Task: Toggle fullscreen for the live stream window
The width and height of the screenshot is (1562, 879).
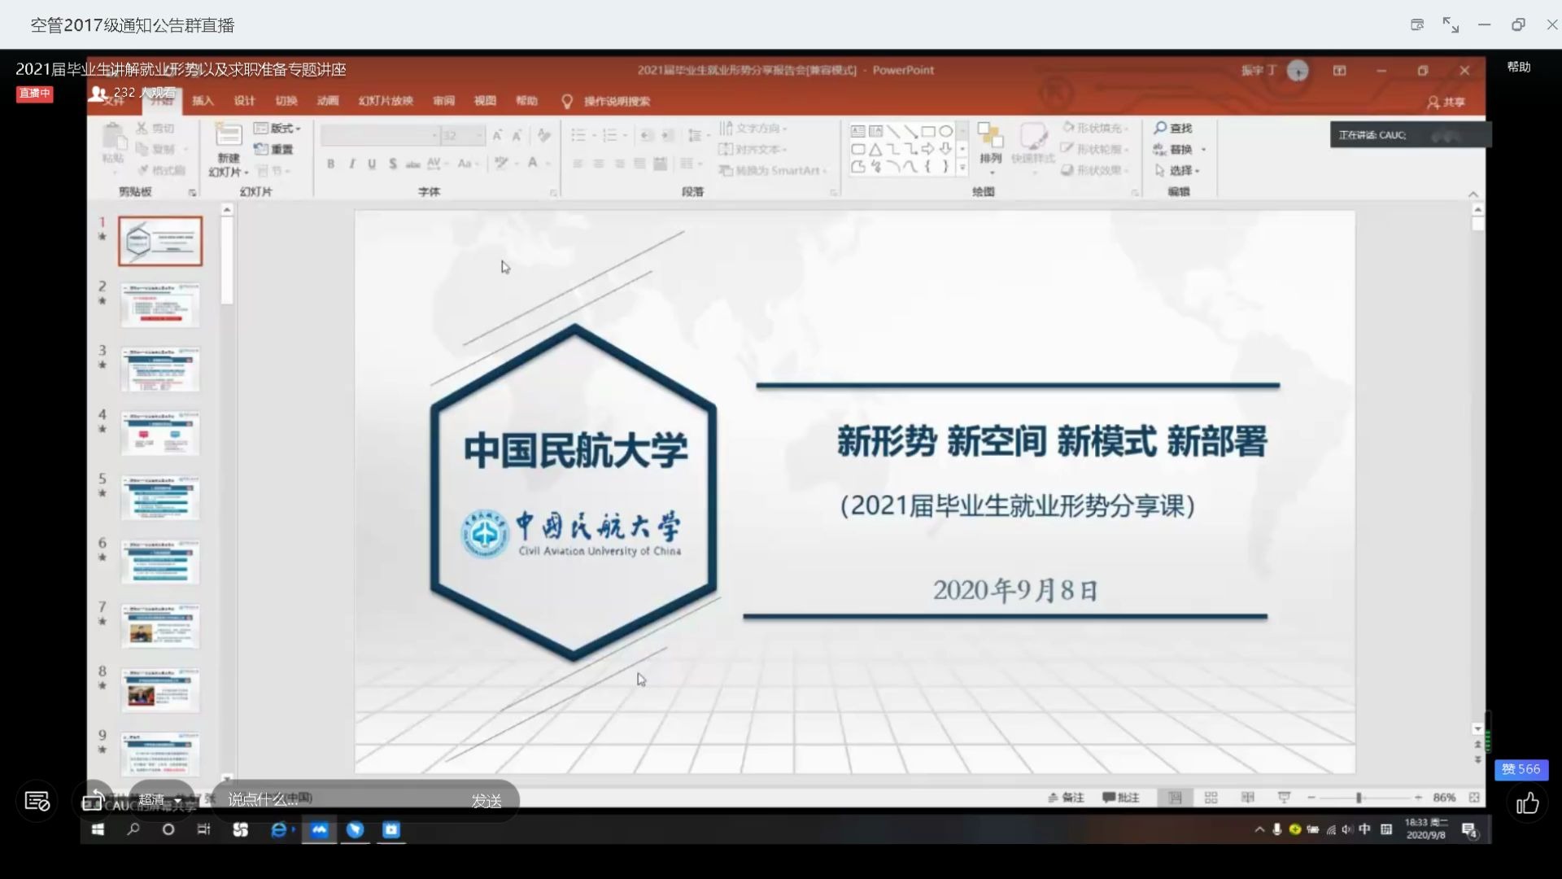Action: 1451,25
